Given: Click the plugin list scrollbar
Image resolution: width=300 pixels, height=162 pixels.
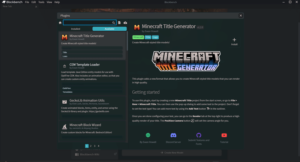Looking at the screenshot, I should pyautogui.click(x=127, y=41).
